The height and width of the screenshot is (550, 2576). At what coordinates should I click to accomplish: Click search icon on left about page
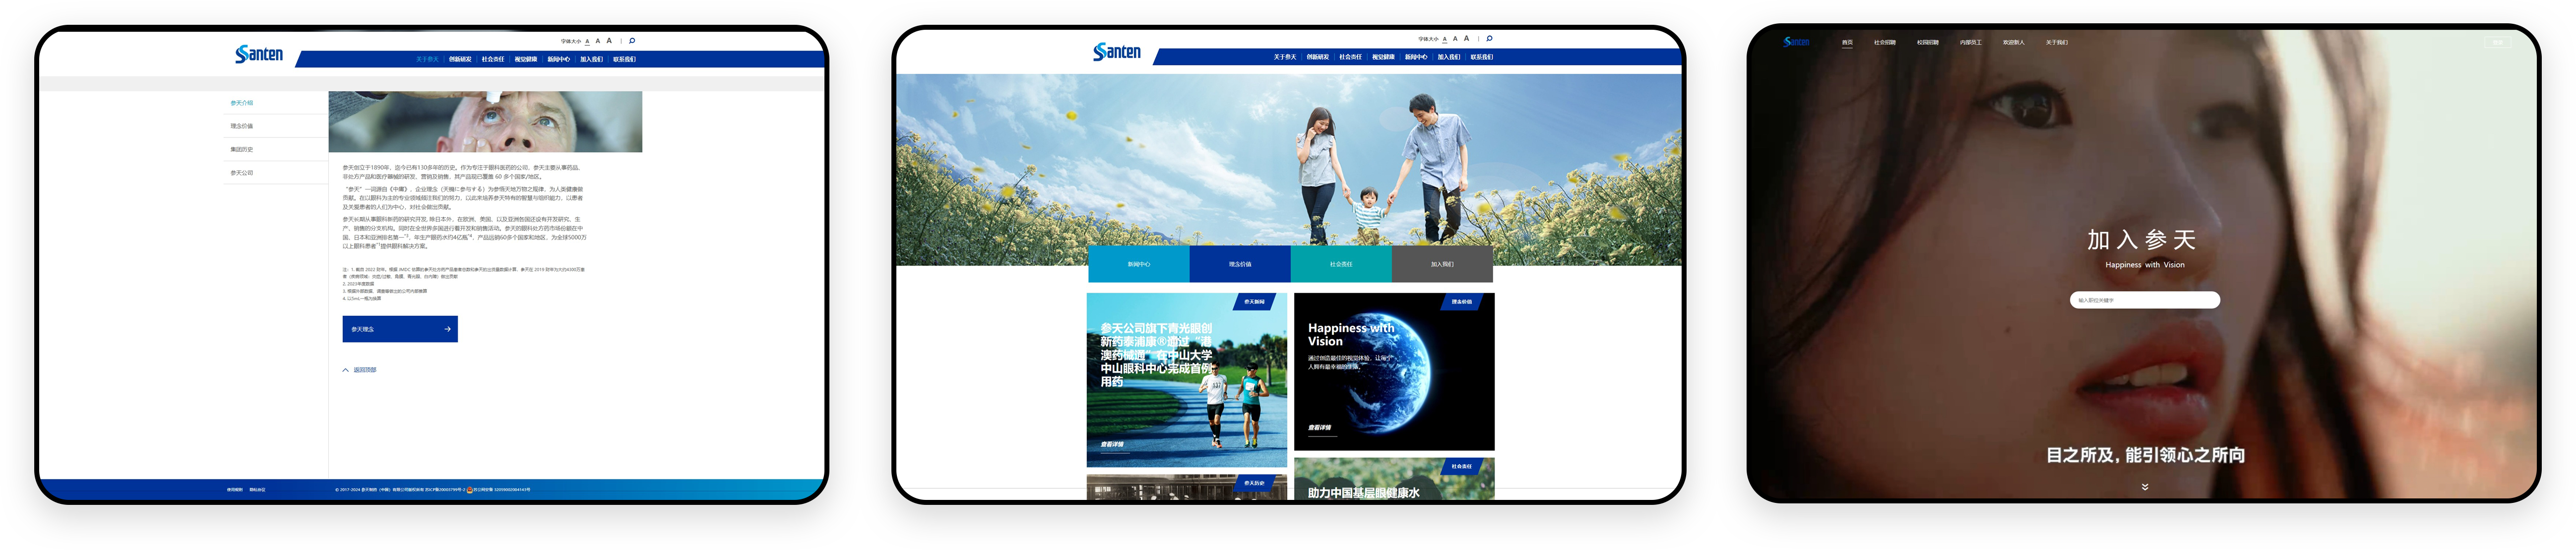[632, 41]
